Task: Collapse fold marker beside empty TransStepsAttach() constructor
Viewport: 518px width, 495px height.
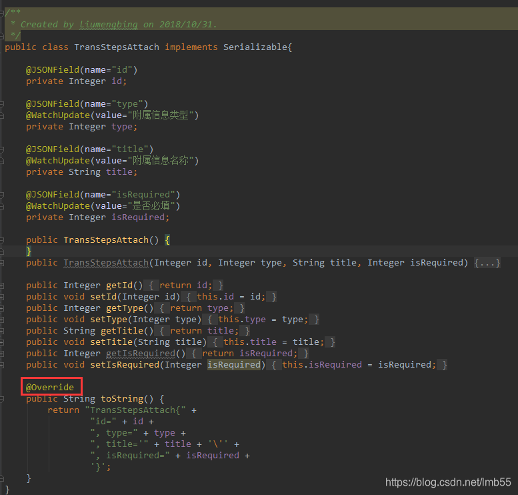Action: point(1,240)
